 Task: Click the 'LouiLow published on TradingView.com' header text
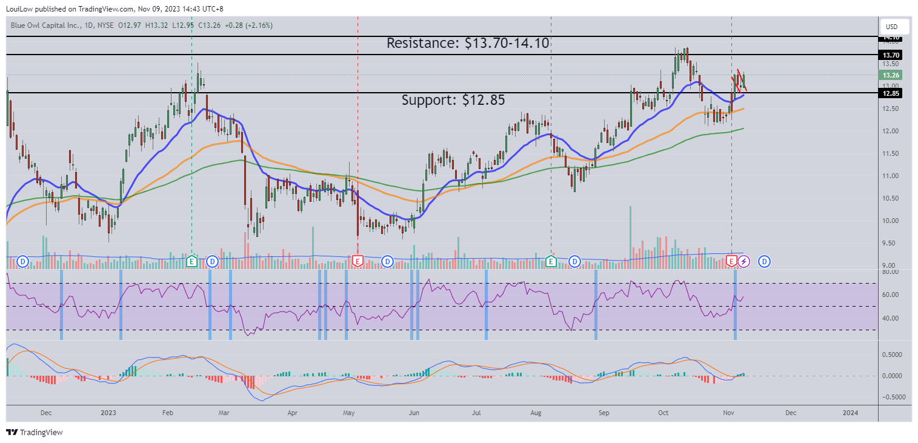coord(70,9)
